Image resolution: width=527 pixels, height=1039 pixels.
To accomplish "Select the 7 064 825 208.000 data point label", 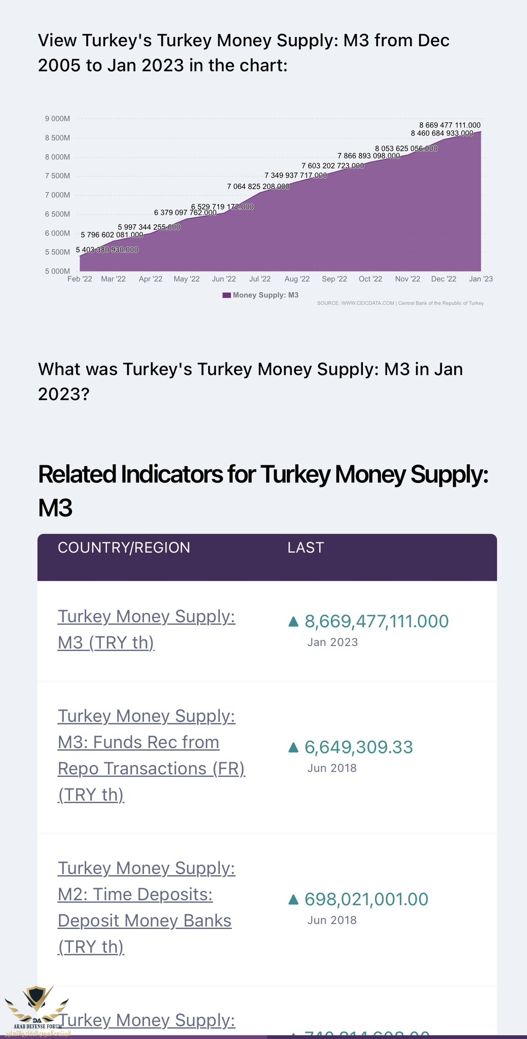I will [258, 186].
